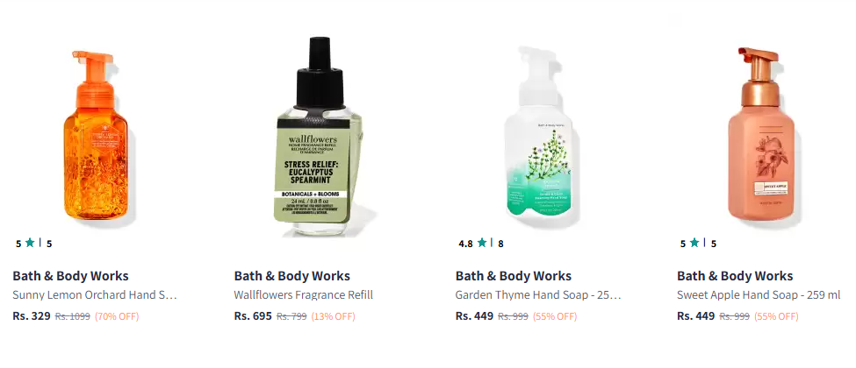Click the 8 reviews count on Garden Thyme
Screen dimensions: 856x368
pos(500,244)
